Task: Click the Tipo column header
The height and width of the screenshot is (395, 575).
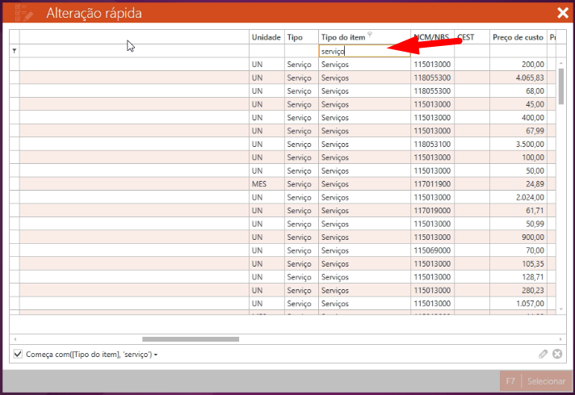Action: (296, 37)
